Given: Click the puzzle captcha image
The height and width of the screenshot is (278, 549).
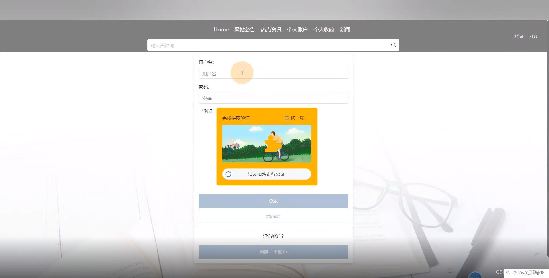Looking at the screenshot, I should (x=266, y=144).
